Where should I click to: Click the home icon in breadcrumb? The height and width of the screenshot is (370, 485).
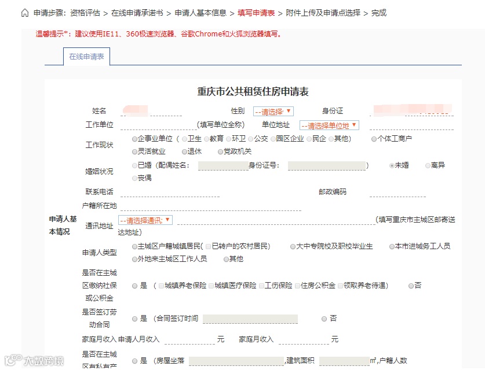tap(25, 13)
